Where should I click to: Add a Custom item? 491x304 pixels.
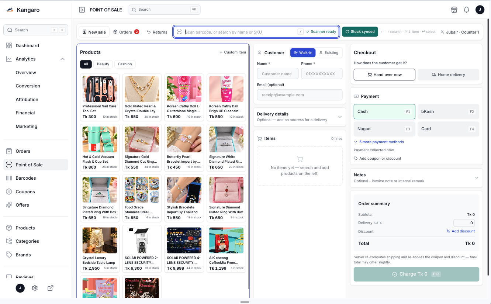coord(233,52)
